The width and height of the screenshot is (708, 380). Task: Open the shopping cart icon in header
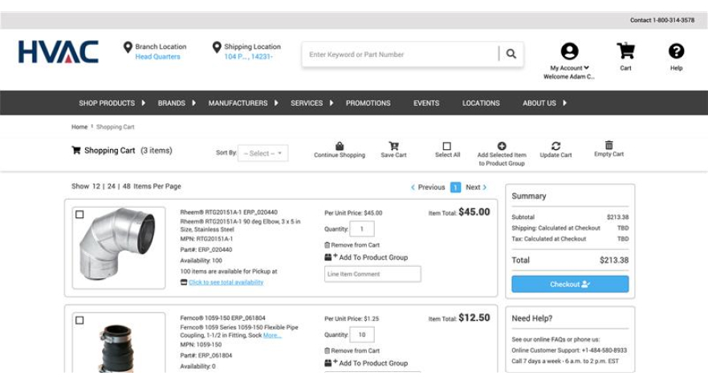(x=625, y=51)
